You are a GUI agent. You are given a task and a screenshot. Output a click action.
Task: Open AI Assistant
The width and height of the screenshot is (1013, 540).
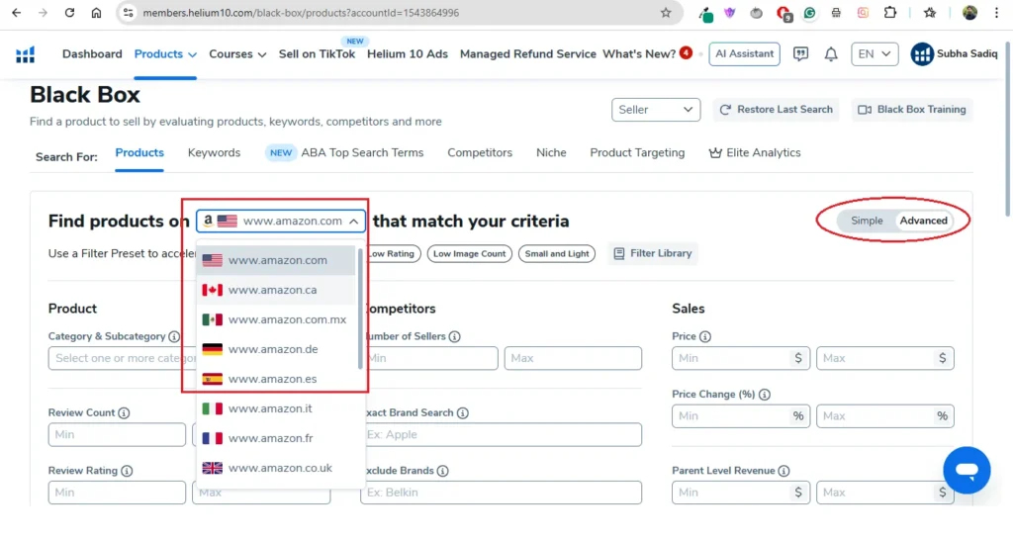click(x=744, y=54)
